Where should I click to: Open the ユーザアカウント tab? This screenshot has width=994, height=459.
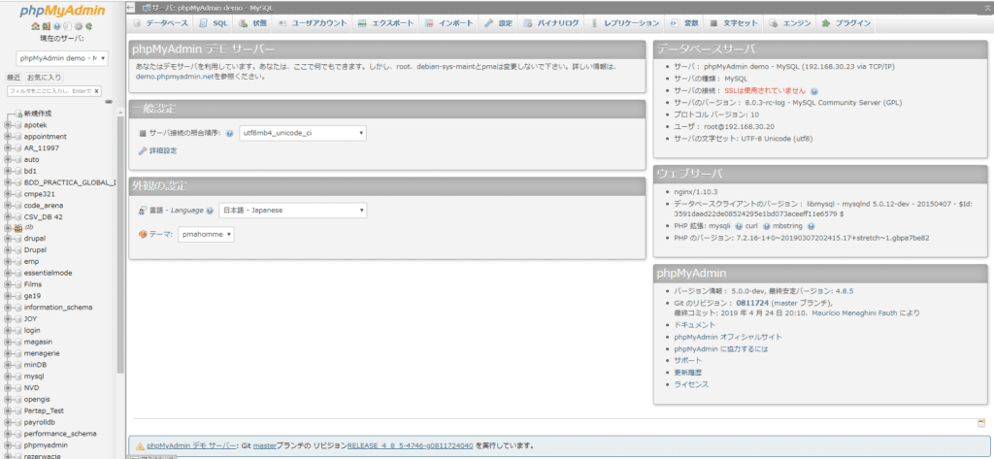point(313,23)
